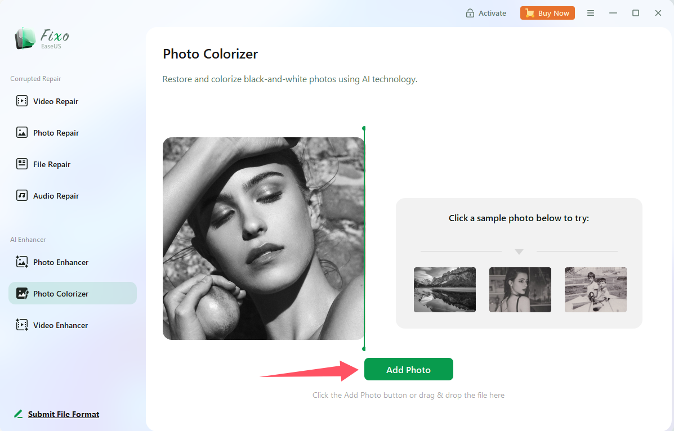This screenshot has width=674, height=431.
Task: Click the black-and-white preview photo
Action: pos(264,239)
